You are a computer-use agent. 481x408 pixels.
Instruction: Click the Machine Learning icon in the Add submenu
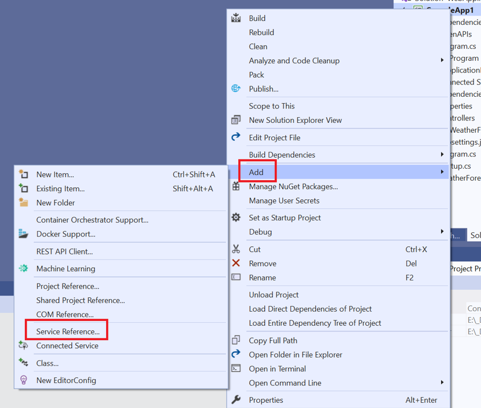(x=23, y=269)
